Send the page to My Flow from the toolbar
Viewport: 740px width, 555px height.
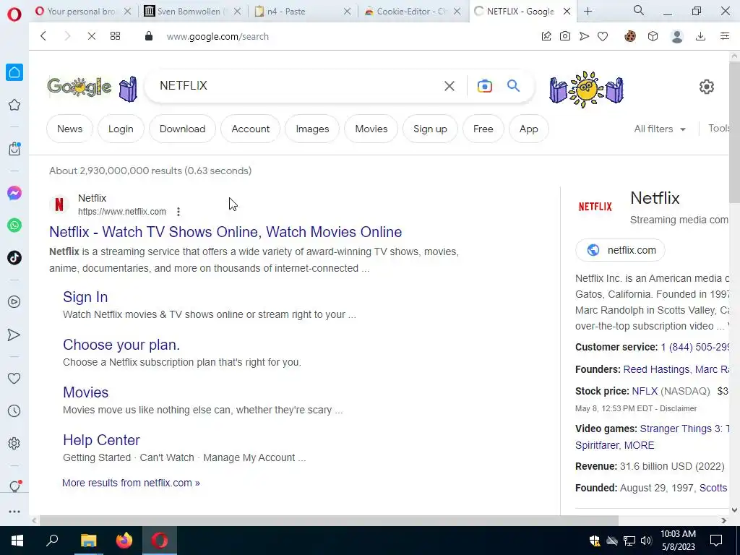click(584, 36)
